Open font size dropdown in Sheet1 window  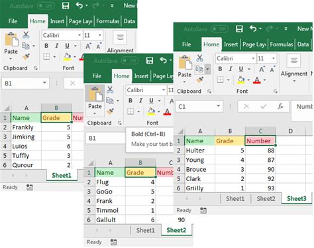tap(100, 35)
